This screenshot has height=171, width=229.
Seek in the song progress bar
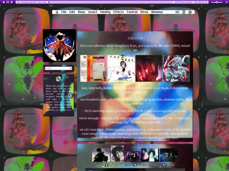[110, 2]
